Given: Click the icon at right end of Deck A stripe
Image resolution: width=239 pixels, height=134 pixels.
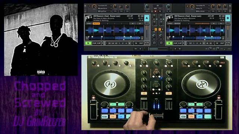Looking at the screenshot, I should [142, 38].
